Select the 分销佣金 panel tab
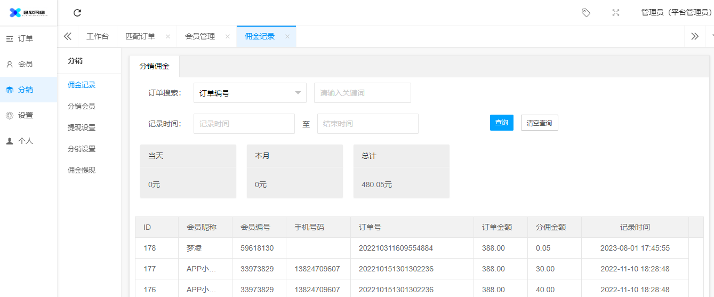Image resolution: width=714 pixels, height=297 pixels. [x=154, y=67]
